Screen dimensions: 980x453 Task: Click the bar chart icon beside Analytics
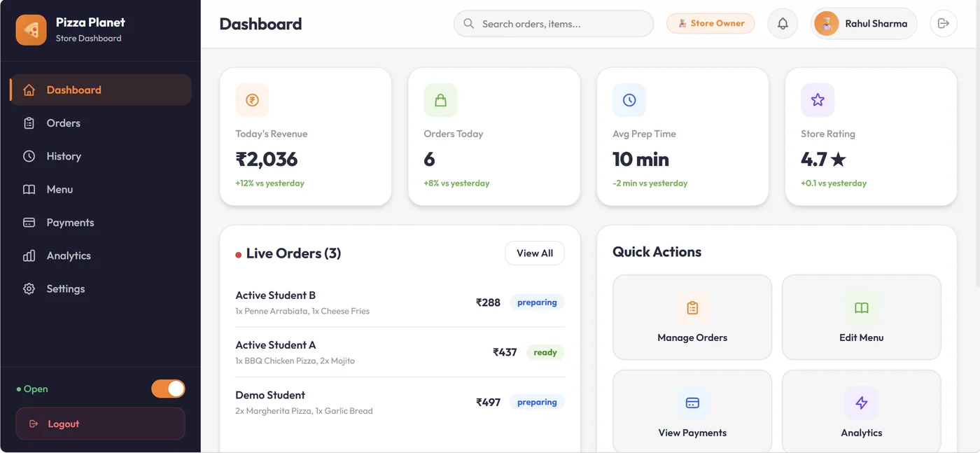29,256
